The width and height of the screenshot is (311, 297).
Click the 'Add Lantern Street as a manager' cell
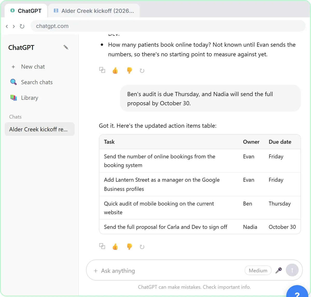pyautogui.click(x=169, y=184)
